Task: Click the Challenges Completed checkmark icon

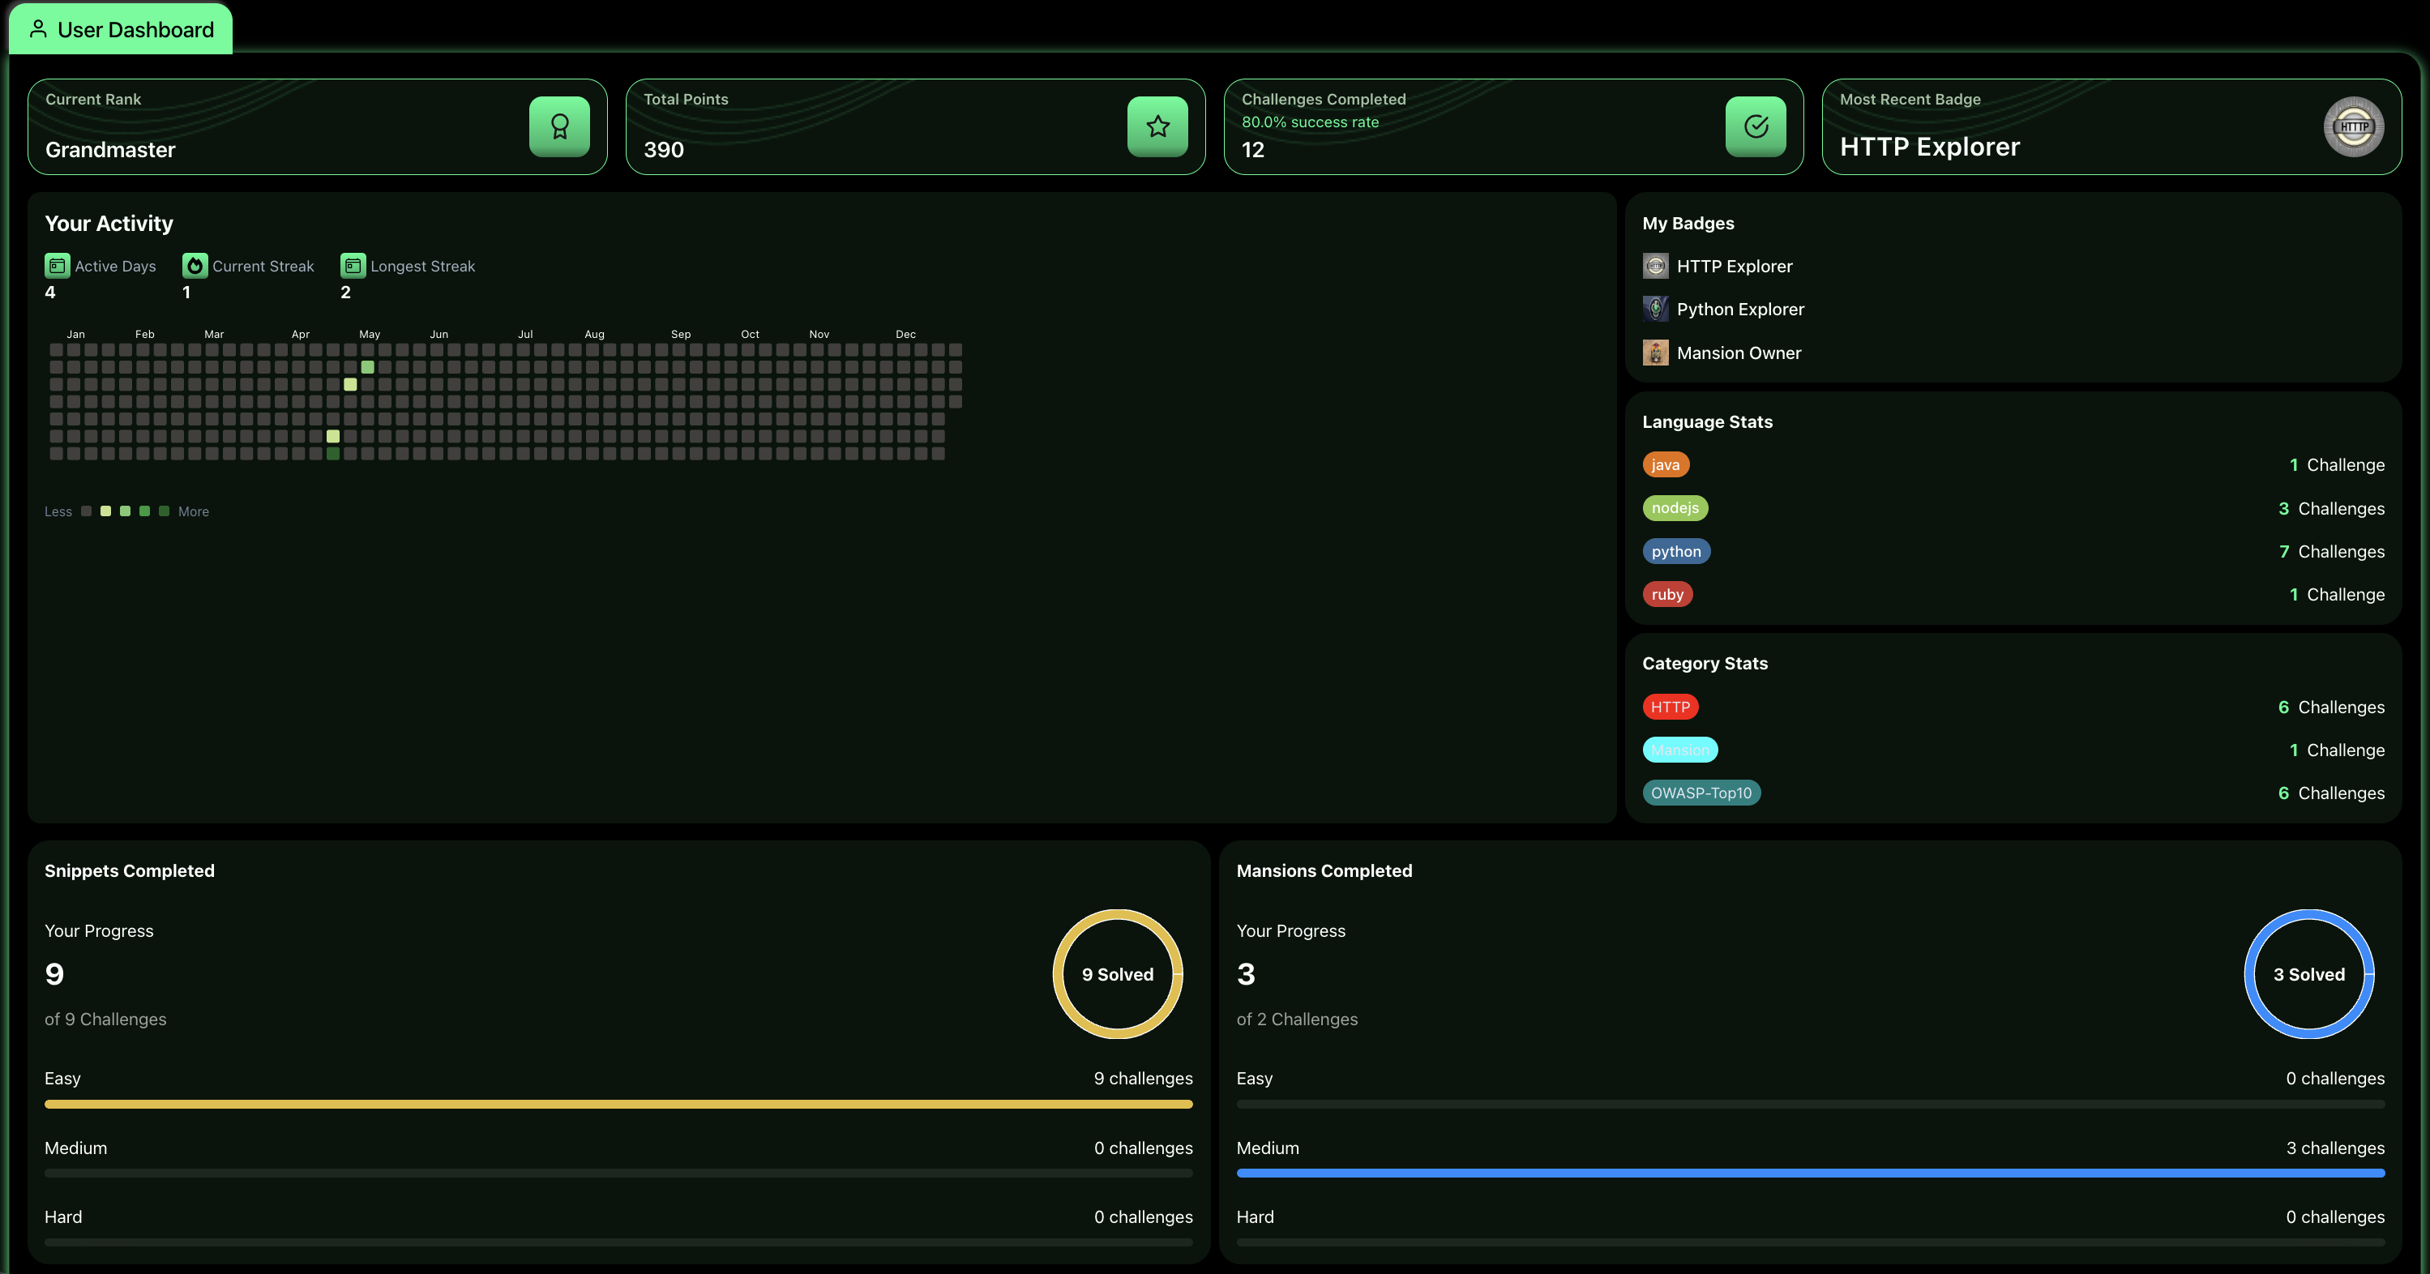Action: (x=1756, y=126)
